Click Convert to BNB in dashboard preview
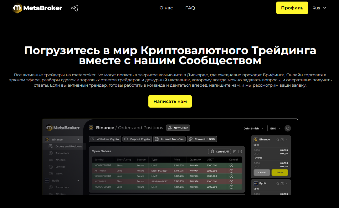This screenshot has height=208, width=339. (x=202, y=139)
